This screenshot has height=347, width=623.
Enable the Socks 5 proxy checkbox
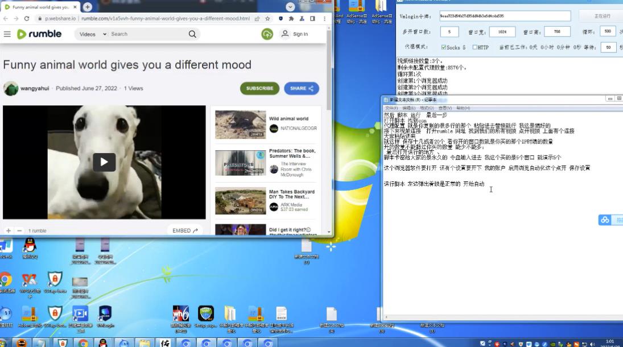[444, 47]
